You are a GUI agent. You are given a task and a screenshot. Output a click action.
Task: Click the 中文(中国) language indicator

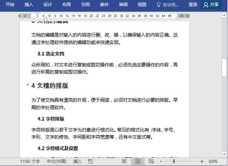coord(57,161)
